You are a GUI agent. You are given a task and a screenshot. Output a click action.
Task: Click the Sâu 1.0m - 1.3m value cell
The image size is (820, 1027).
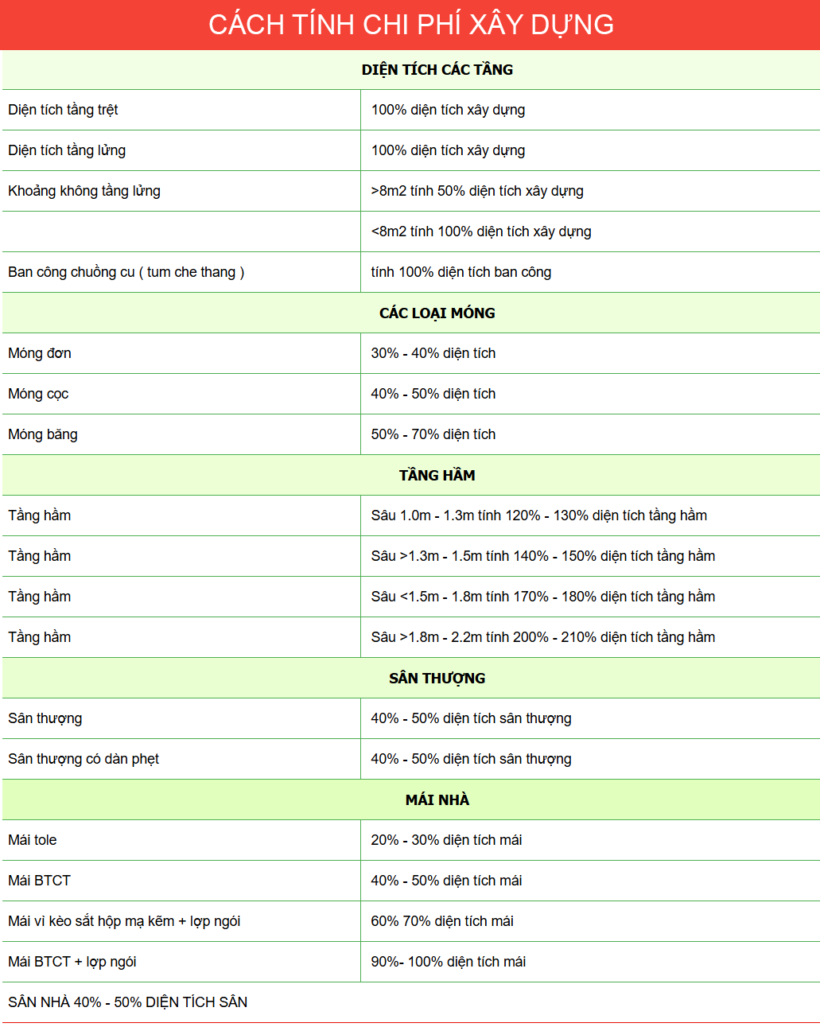[538, 515]
